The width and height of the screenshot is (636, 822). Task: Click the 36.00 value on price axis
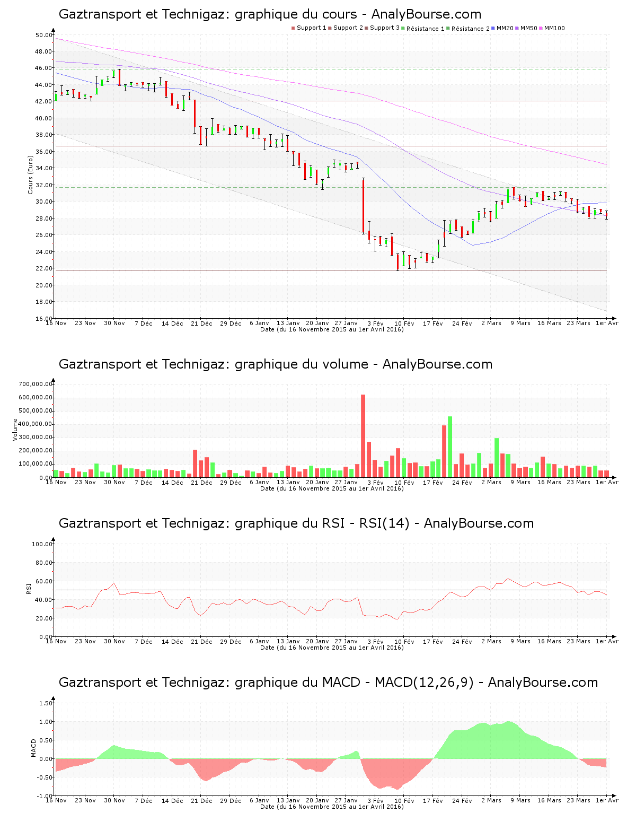pos(43,152)
